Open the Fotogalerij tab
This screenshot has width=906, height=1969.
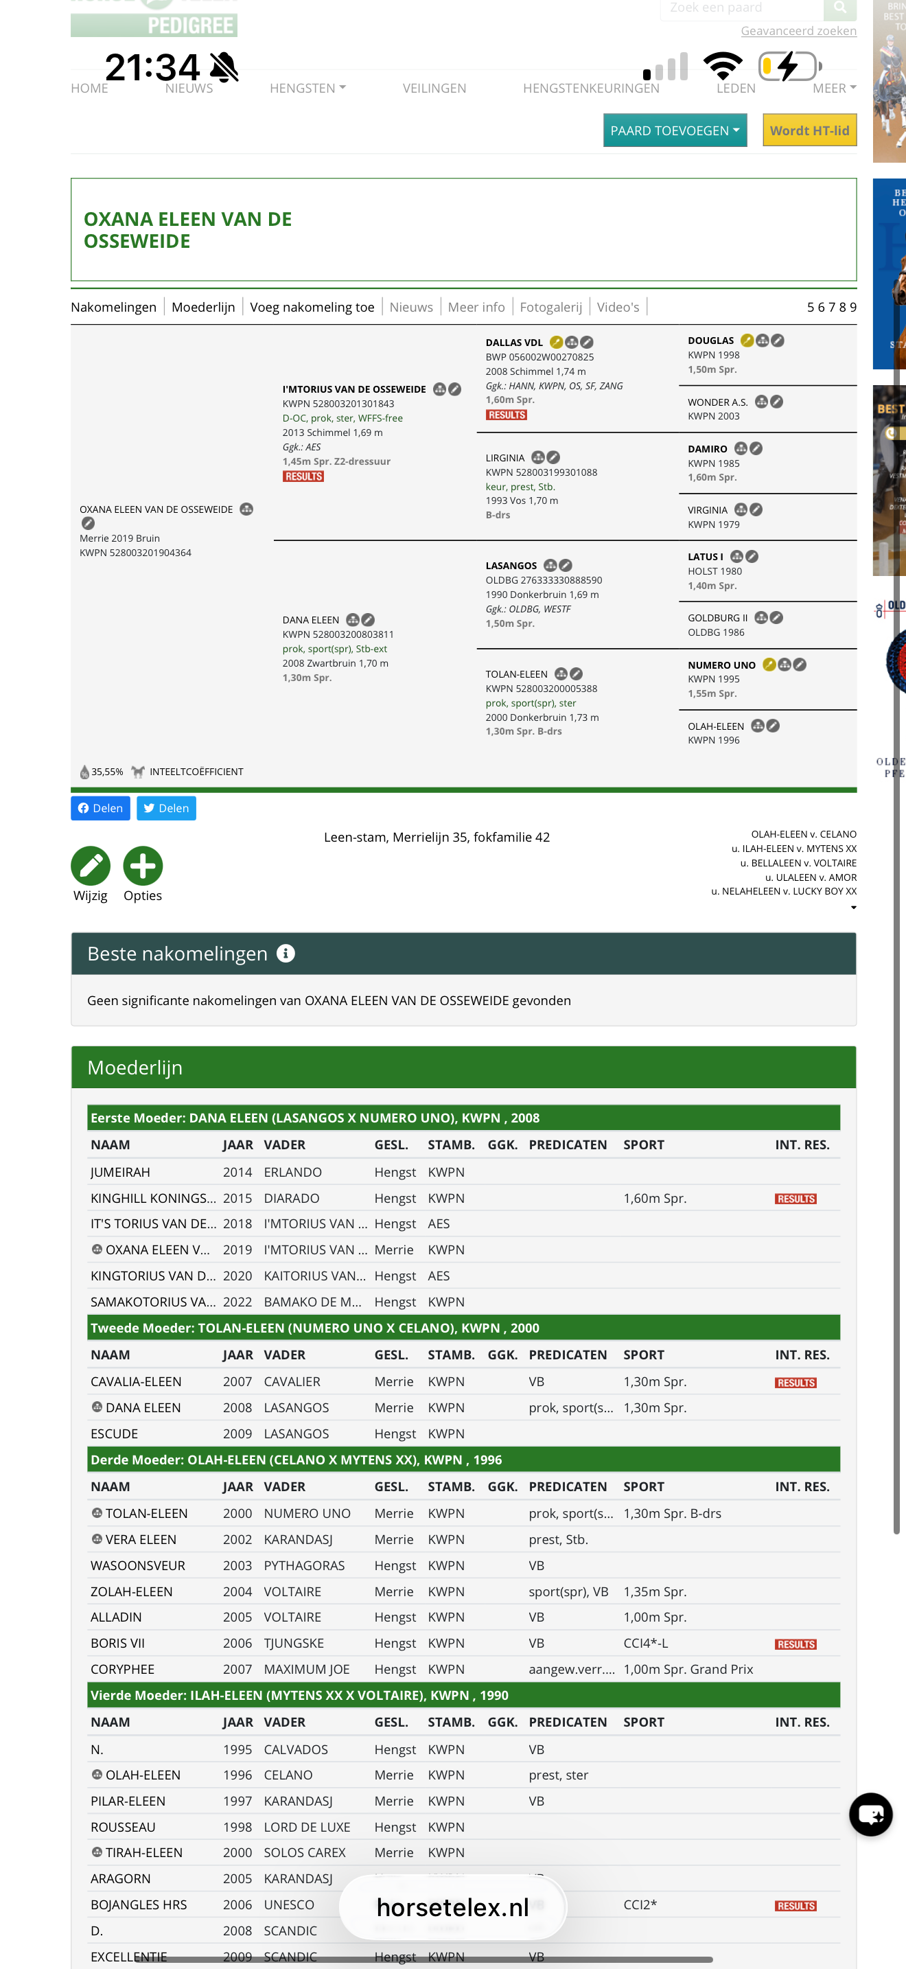pyautogui.click(x=550, y=308)
